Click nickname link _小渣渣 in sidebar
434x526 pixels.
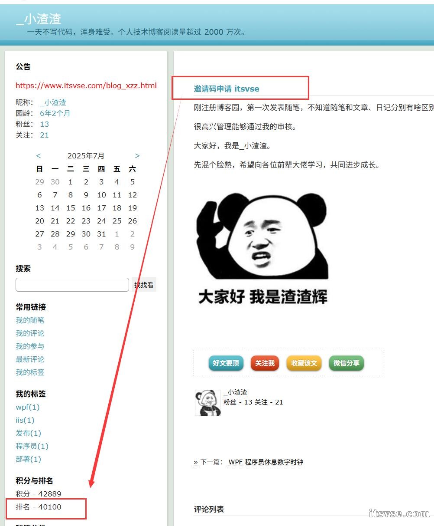click(53, 102)
